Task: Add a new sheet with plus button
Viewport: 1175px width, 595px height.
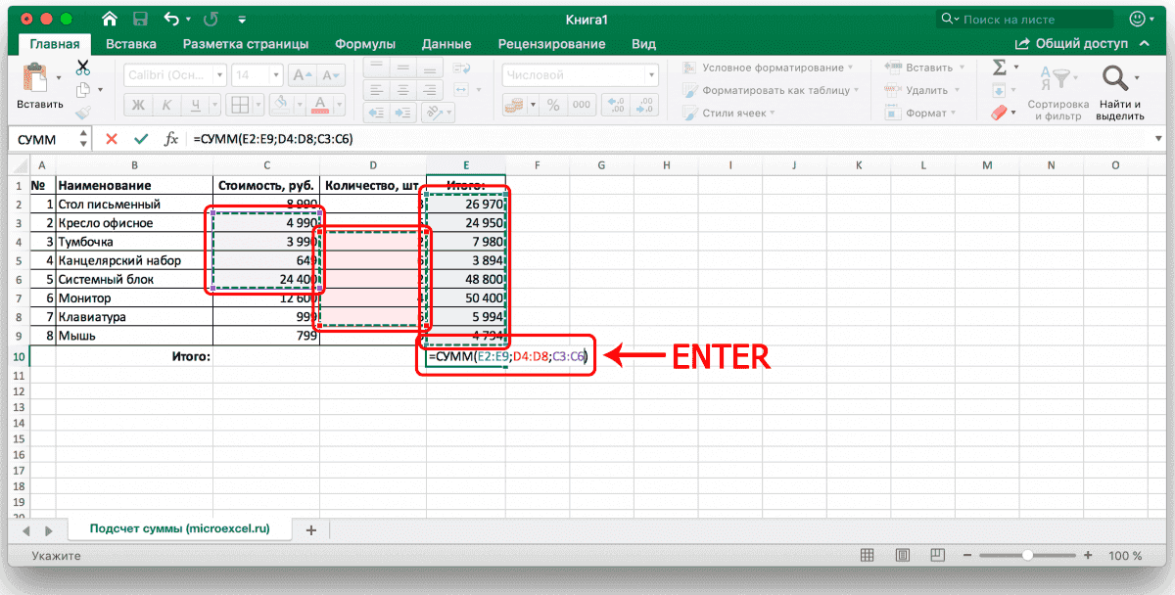Action: (311, 529)
